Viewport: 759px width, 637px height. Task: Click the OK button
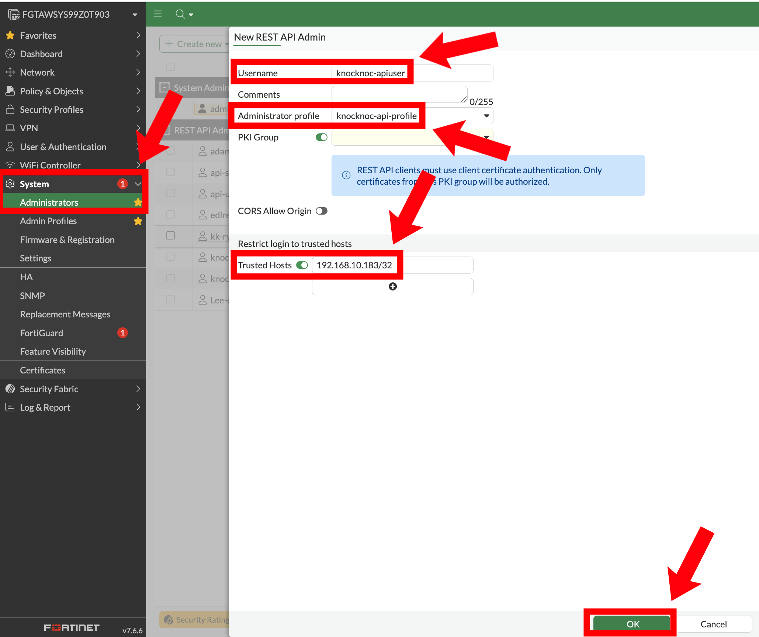632,624
